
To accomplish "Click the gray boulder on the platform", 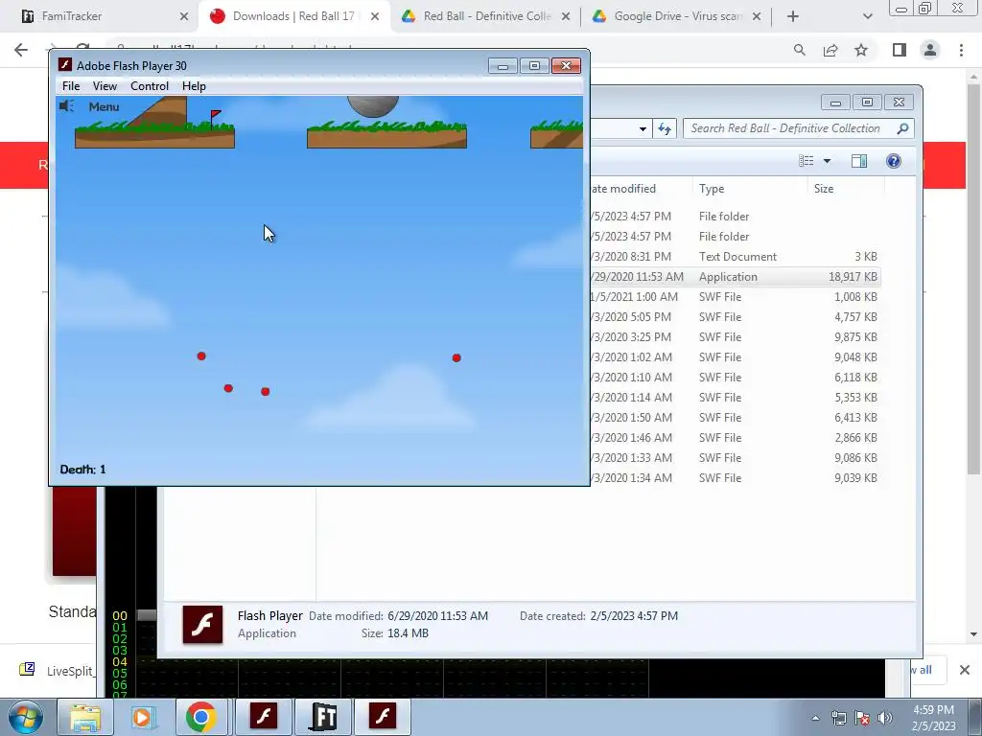I will tap(373, 105).
